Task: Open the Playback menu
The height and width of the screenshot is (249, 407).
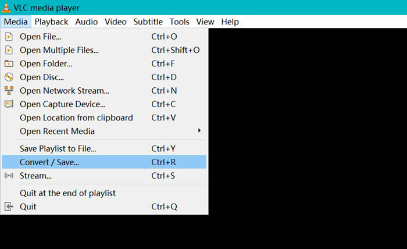Action: click(x=51, y=22)
